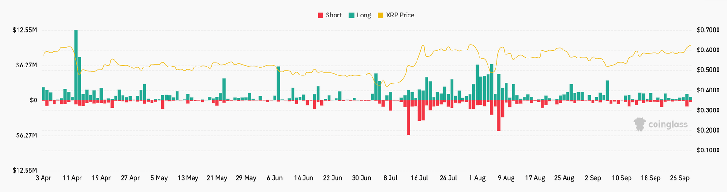Select the largest red Short bar in mid-July

click(408, 117)
